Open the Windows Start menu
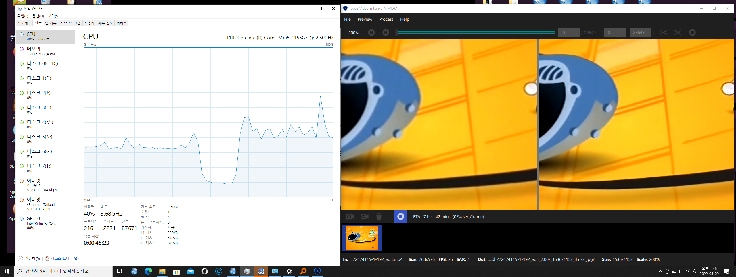The height and width of the screenshot is (277, 736). click(x=7, y=271)
